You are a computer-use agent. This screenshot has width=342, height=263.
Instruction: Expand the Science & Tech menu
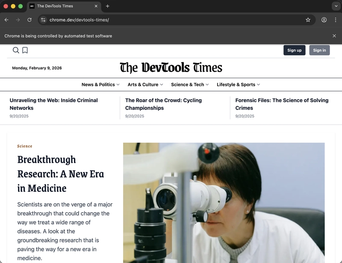(190, 85)
